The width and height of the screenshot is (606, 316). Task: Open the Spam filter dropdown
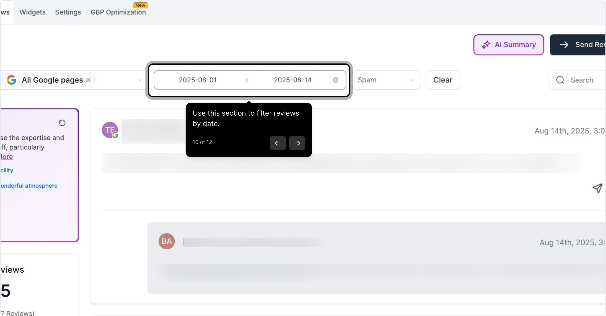[x=386, y=80]
